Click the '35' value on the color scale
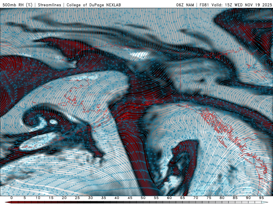This screenshot has height=204, width=273. pos(104,198)
